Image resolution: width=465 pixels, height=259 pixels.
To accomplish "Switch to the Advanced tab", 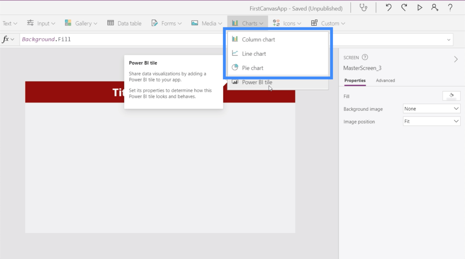I will (x=385, y=80).
